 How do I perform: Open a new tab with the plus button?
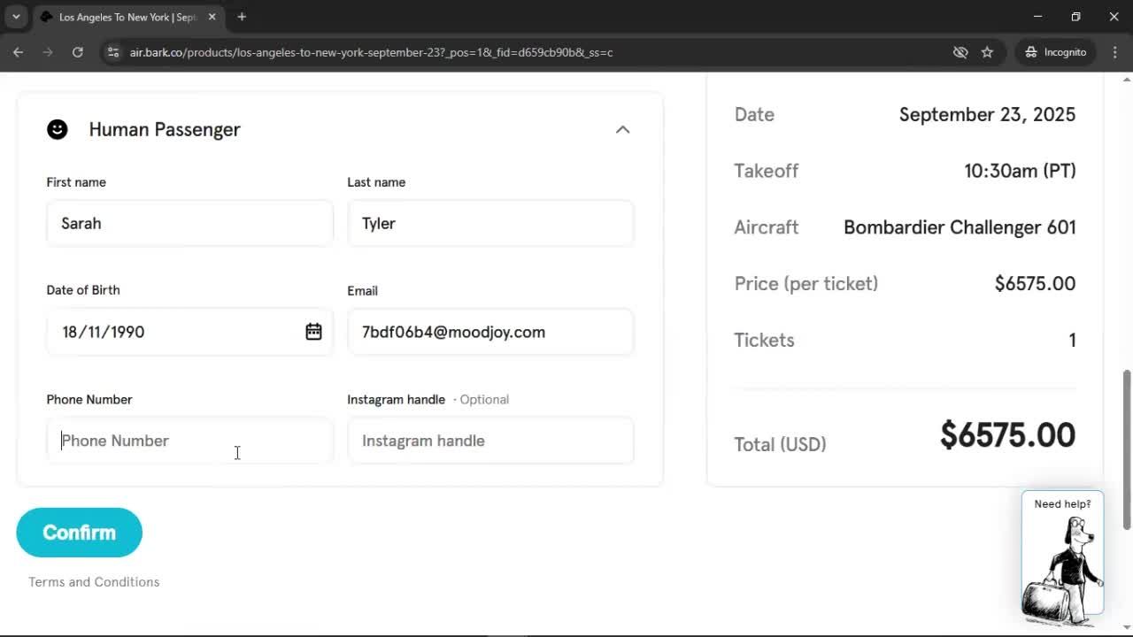point(242,17)
